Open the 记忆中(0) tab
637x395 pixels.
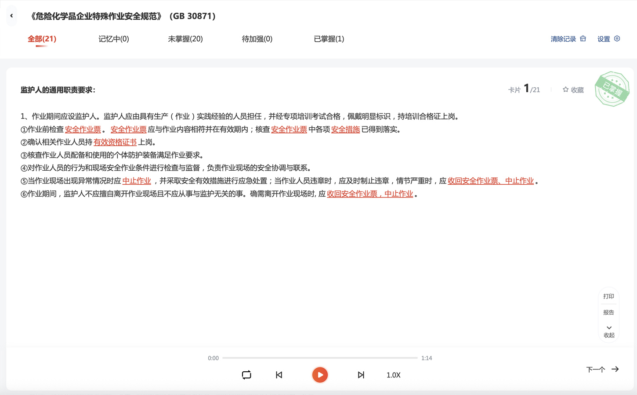114,39
